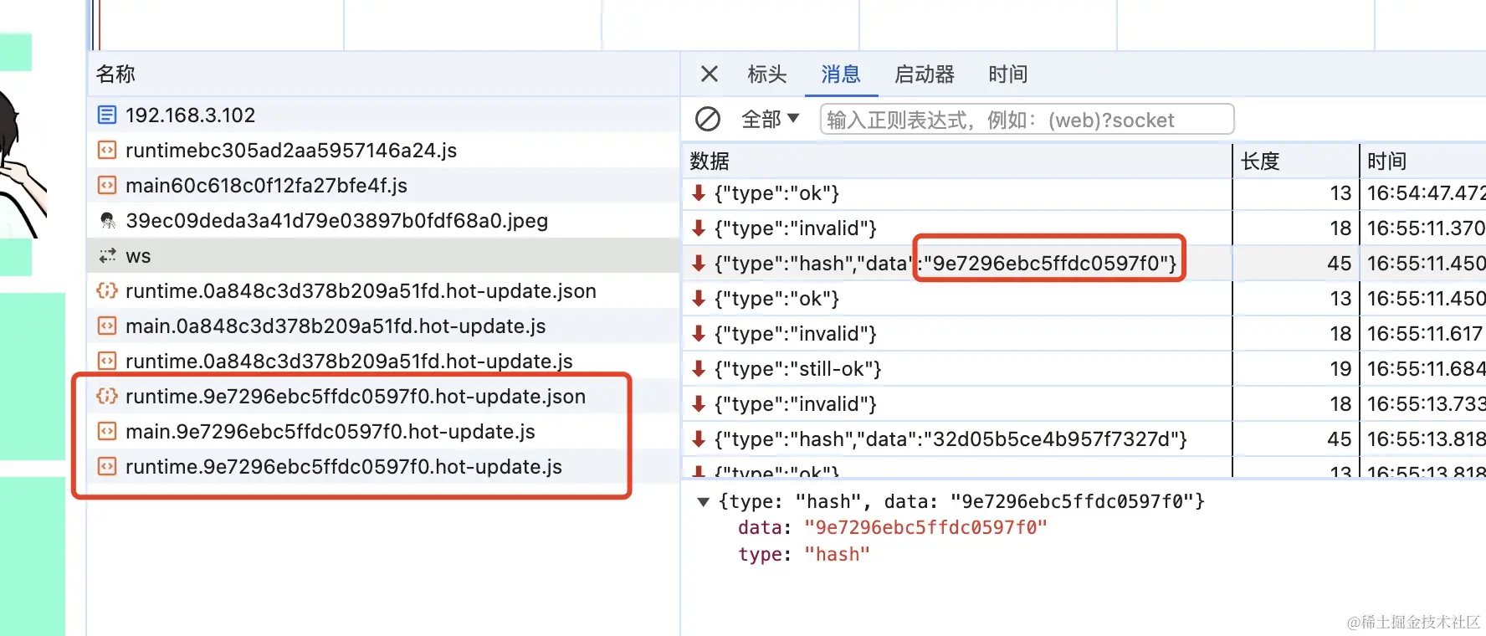The height and width of the screenshot is (636, 1486).
Task: Switch to the 消息 tab
Action: 841,74
